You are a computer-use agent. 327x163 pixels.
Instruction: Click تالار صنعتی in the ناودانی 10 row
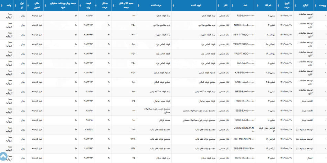click(224, 44)
